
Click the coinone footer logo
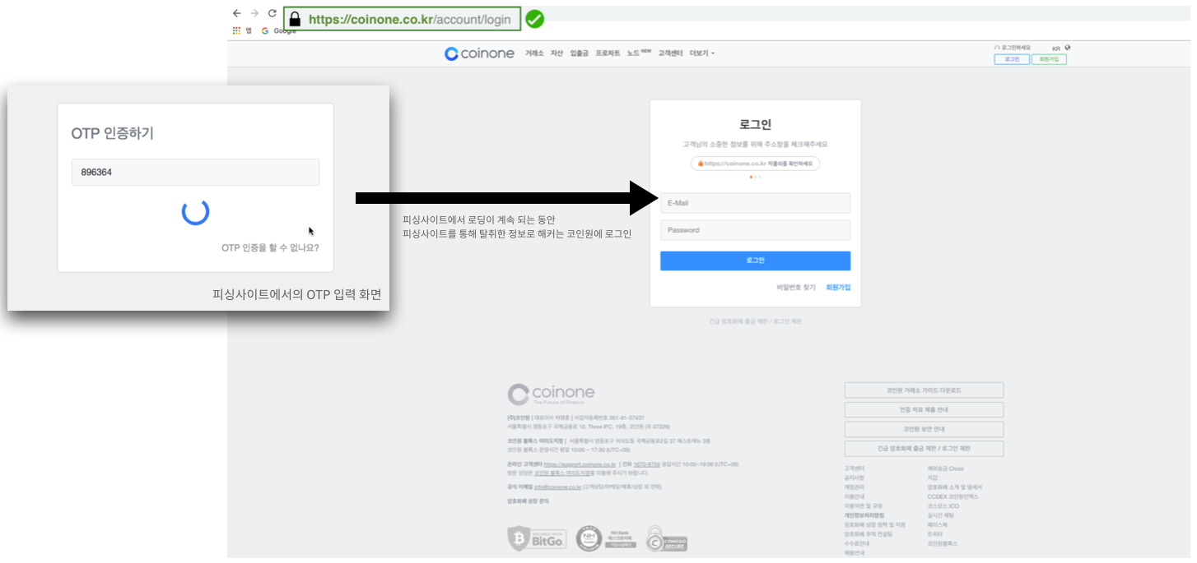tap(551, 395)
